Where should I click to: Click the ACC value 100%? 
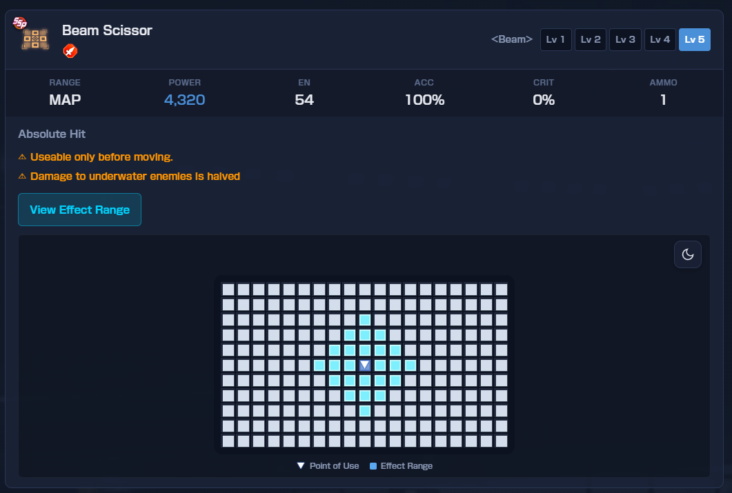coord(424,100)
